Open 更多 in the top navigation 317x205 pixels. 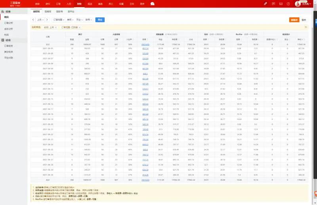coord(142,4)
